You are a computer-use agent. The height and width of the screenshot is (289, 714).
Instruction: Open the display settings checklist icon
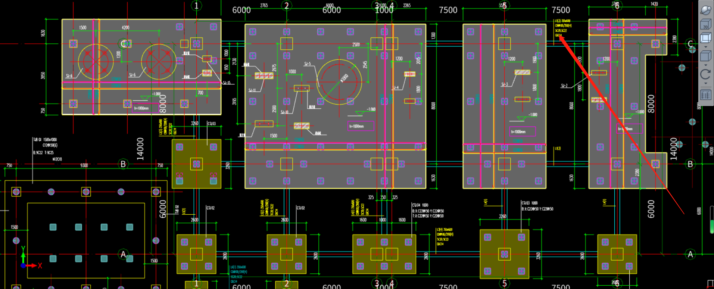click(705, 95)
